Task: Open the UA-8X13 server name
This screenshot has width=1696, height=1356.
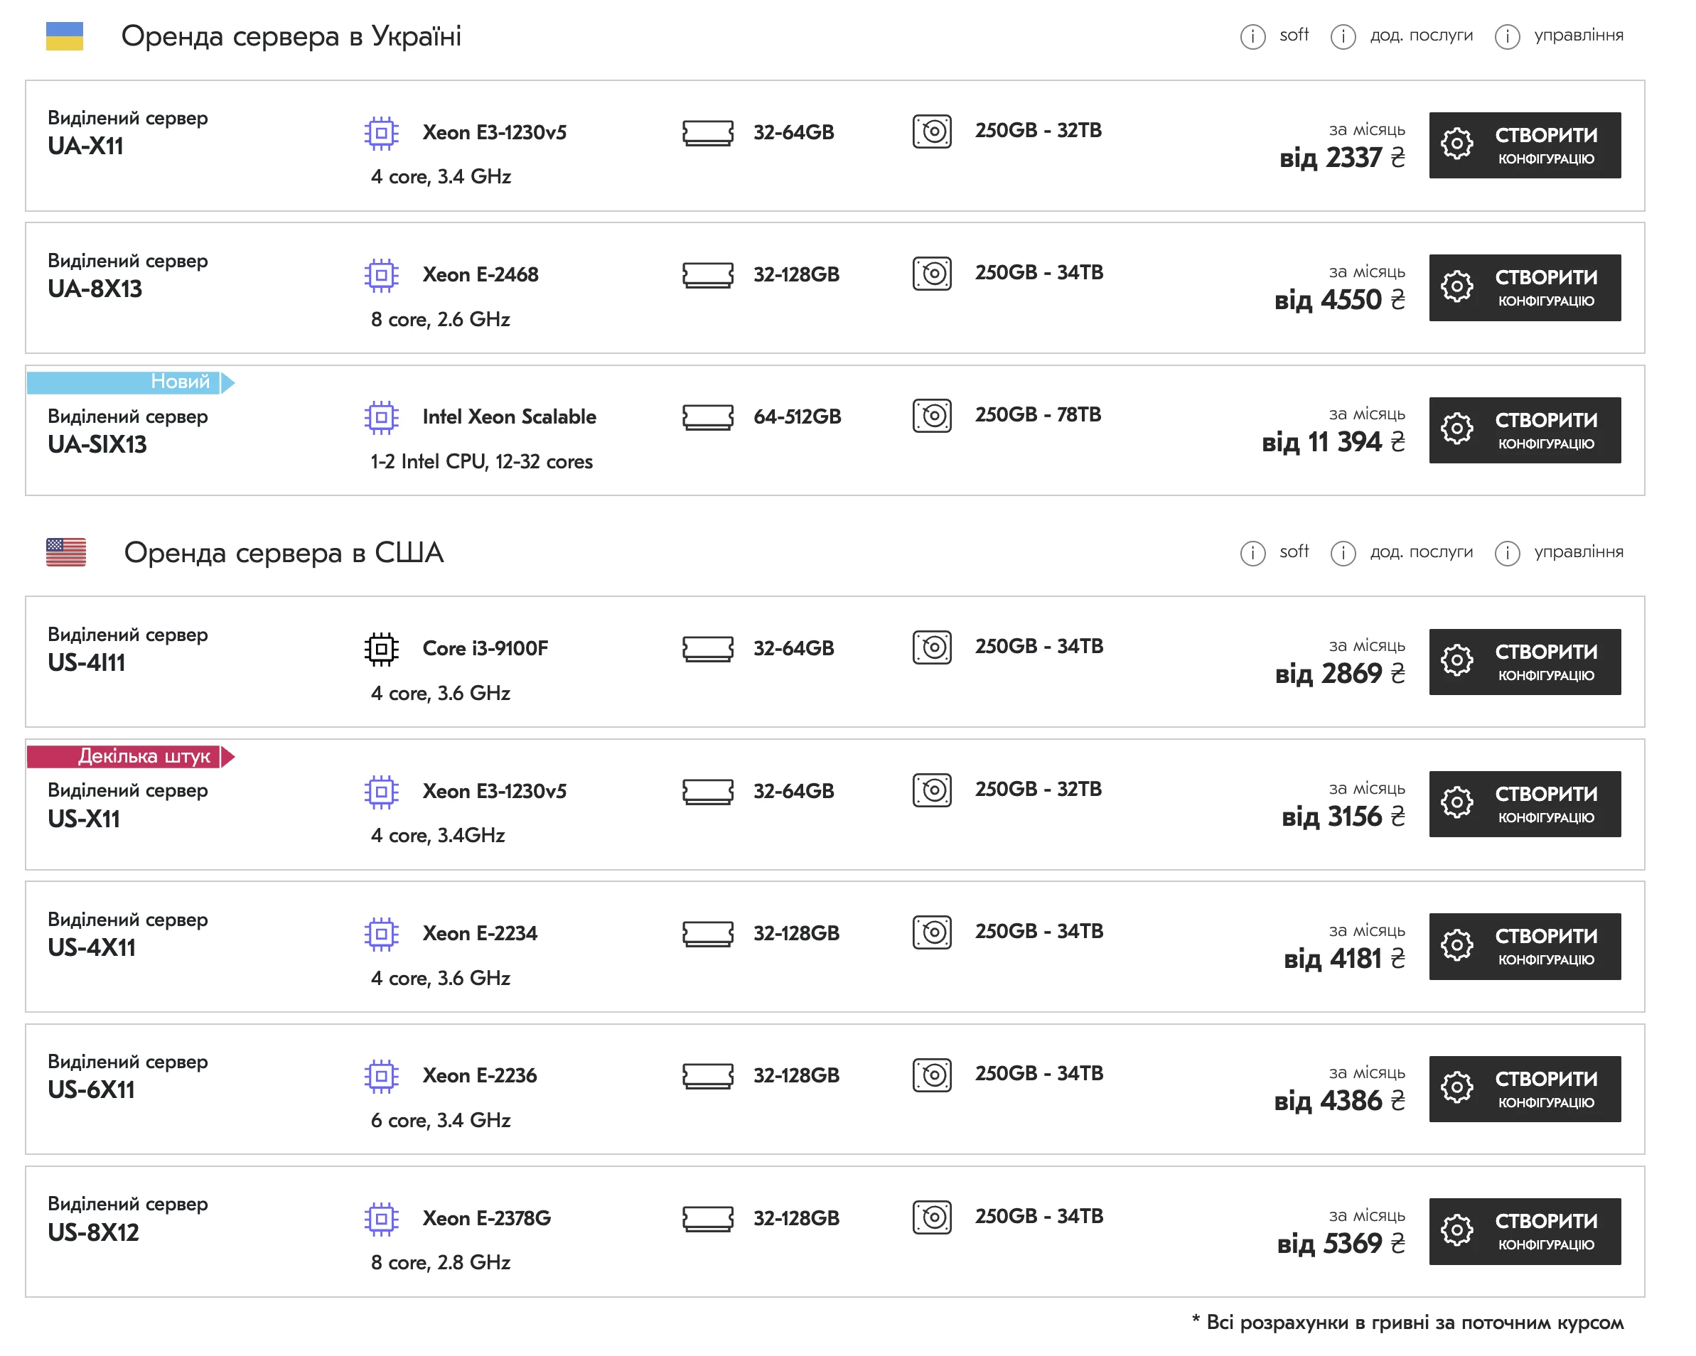Action: 95,289
